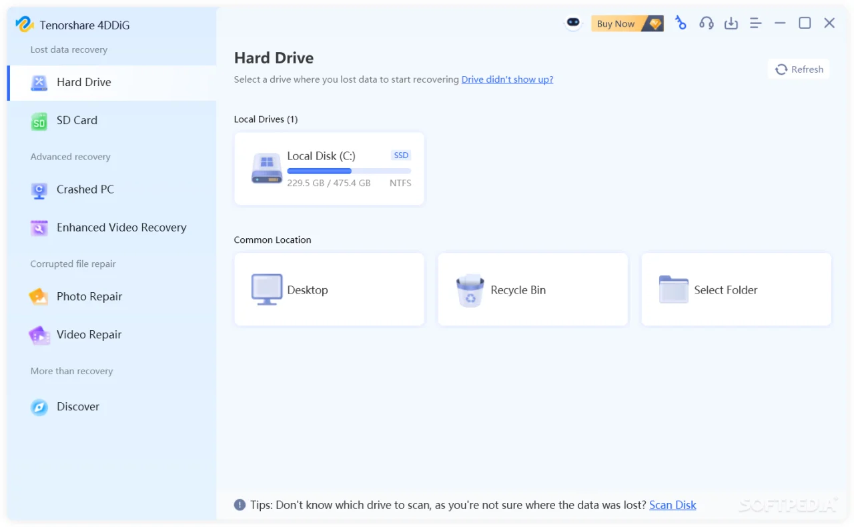Select the Local Disk (C:) card
Screen dimensions: 854x527
(x=330, y=169)
